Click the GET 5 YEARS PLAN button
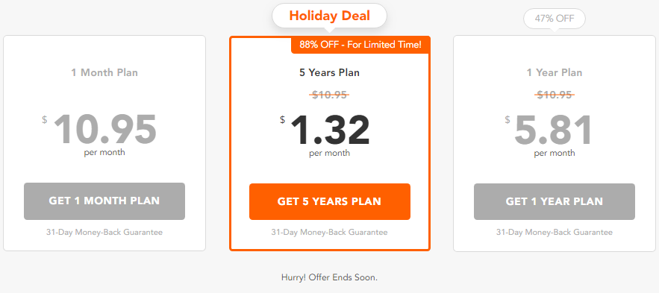Image resolution: width=659 pixels, height=293 pixels. tap(330, 201)
